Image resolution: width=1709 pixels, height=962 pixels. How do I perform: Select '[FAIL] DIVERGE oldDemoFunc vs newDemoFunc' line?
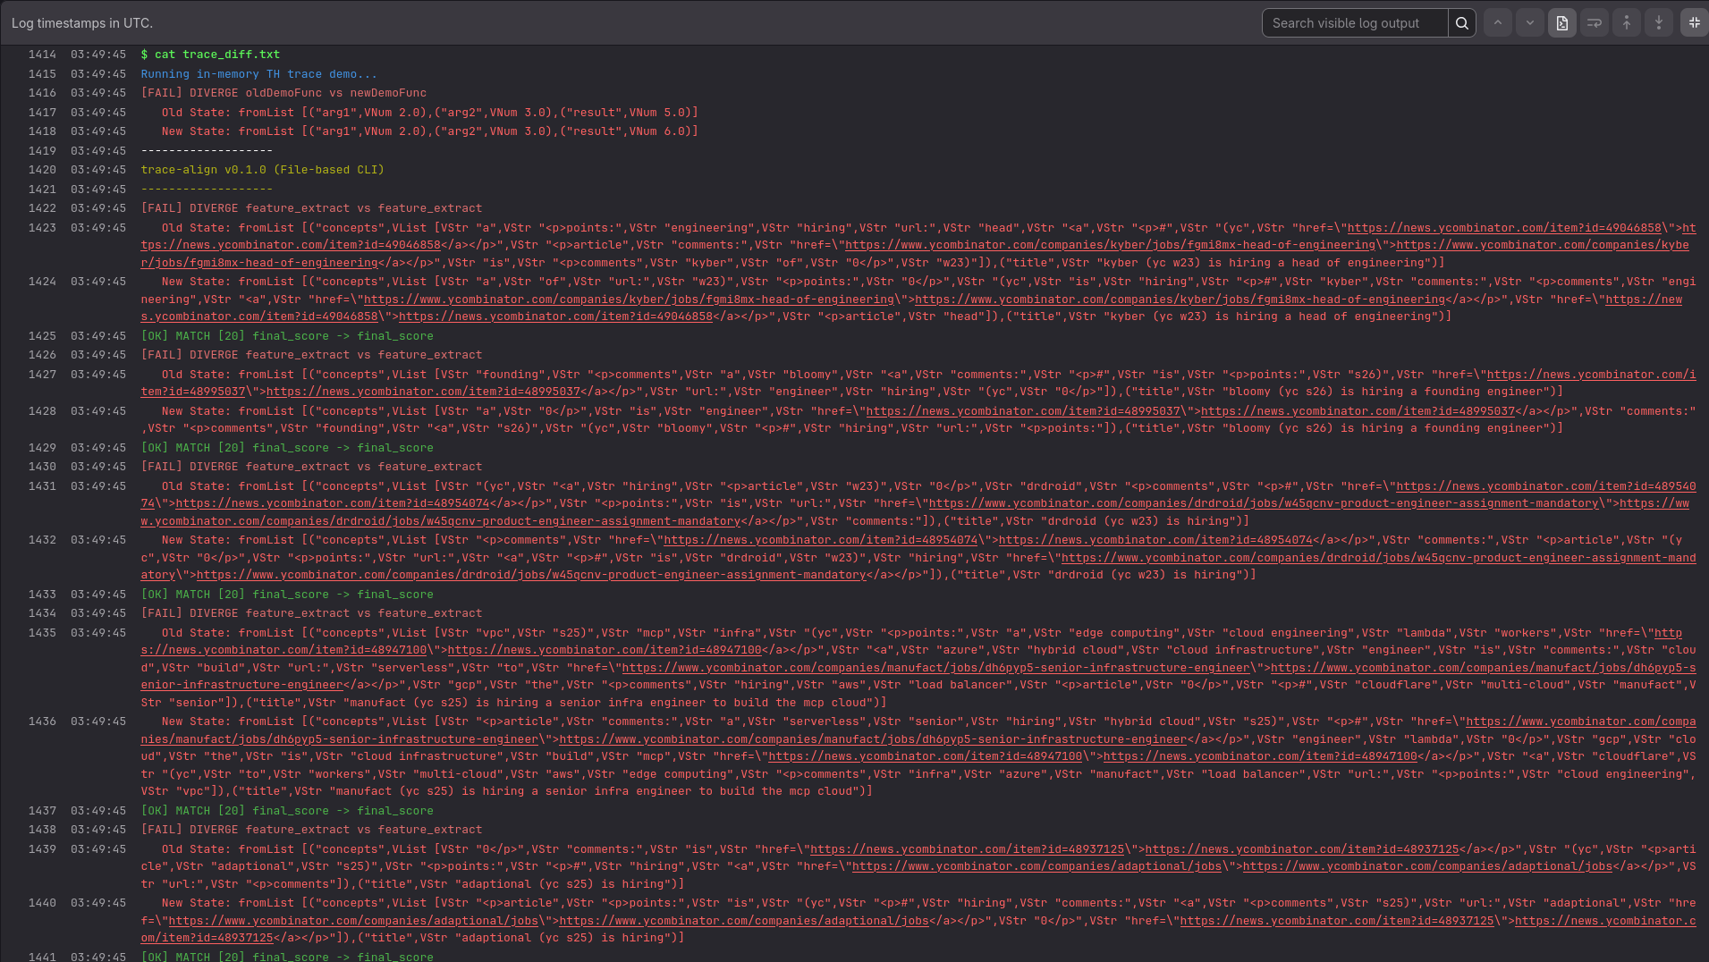[283, 93]
